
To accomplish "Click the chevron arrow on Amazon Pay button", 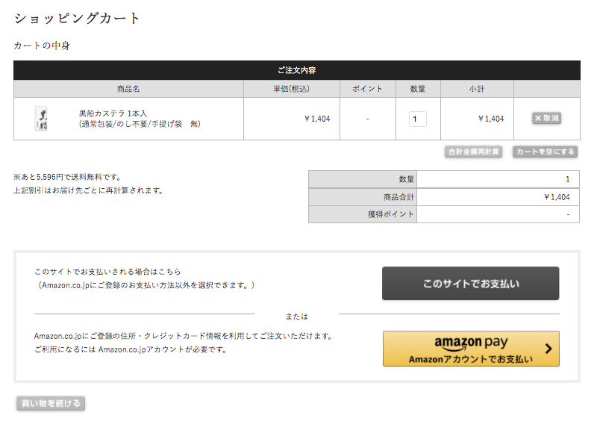I will (548, 349).
